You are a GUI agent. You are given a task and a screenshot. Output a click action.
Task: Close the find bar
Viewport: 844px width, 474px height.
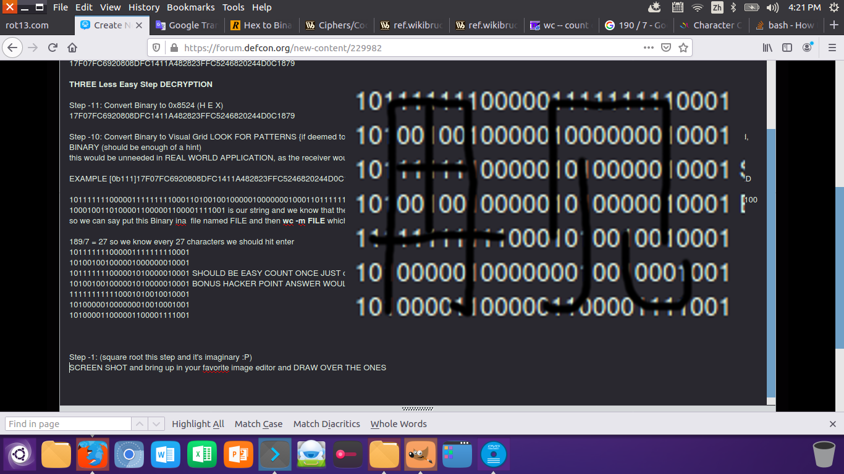833,424
